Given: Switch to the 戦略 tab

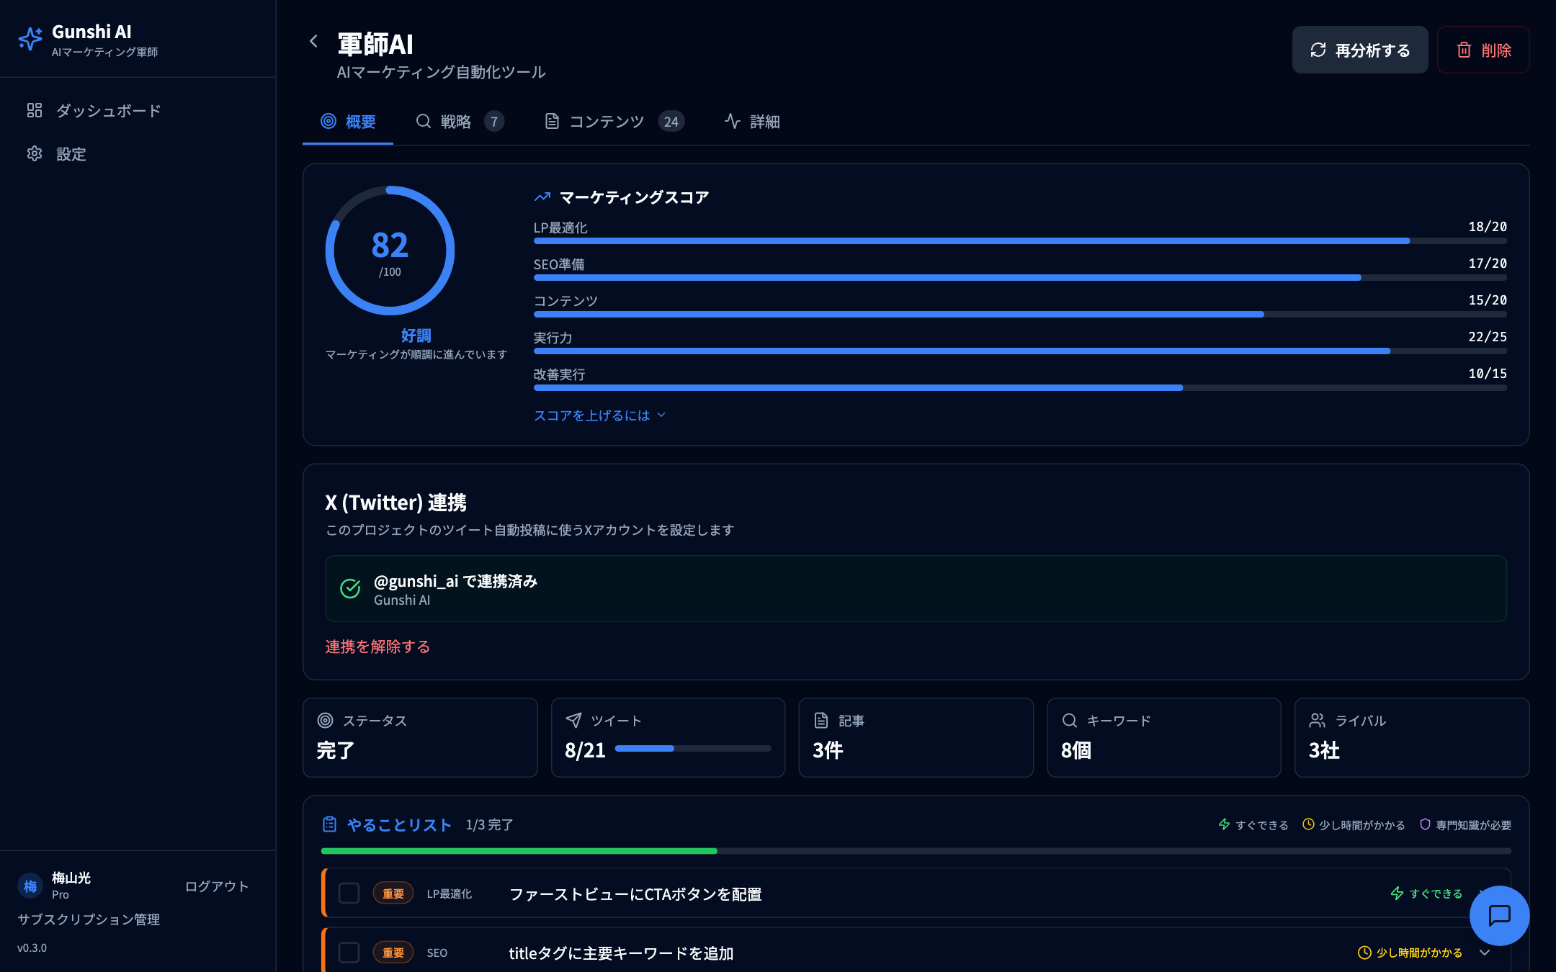Looking at the screenshot, I should 457,122.
